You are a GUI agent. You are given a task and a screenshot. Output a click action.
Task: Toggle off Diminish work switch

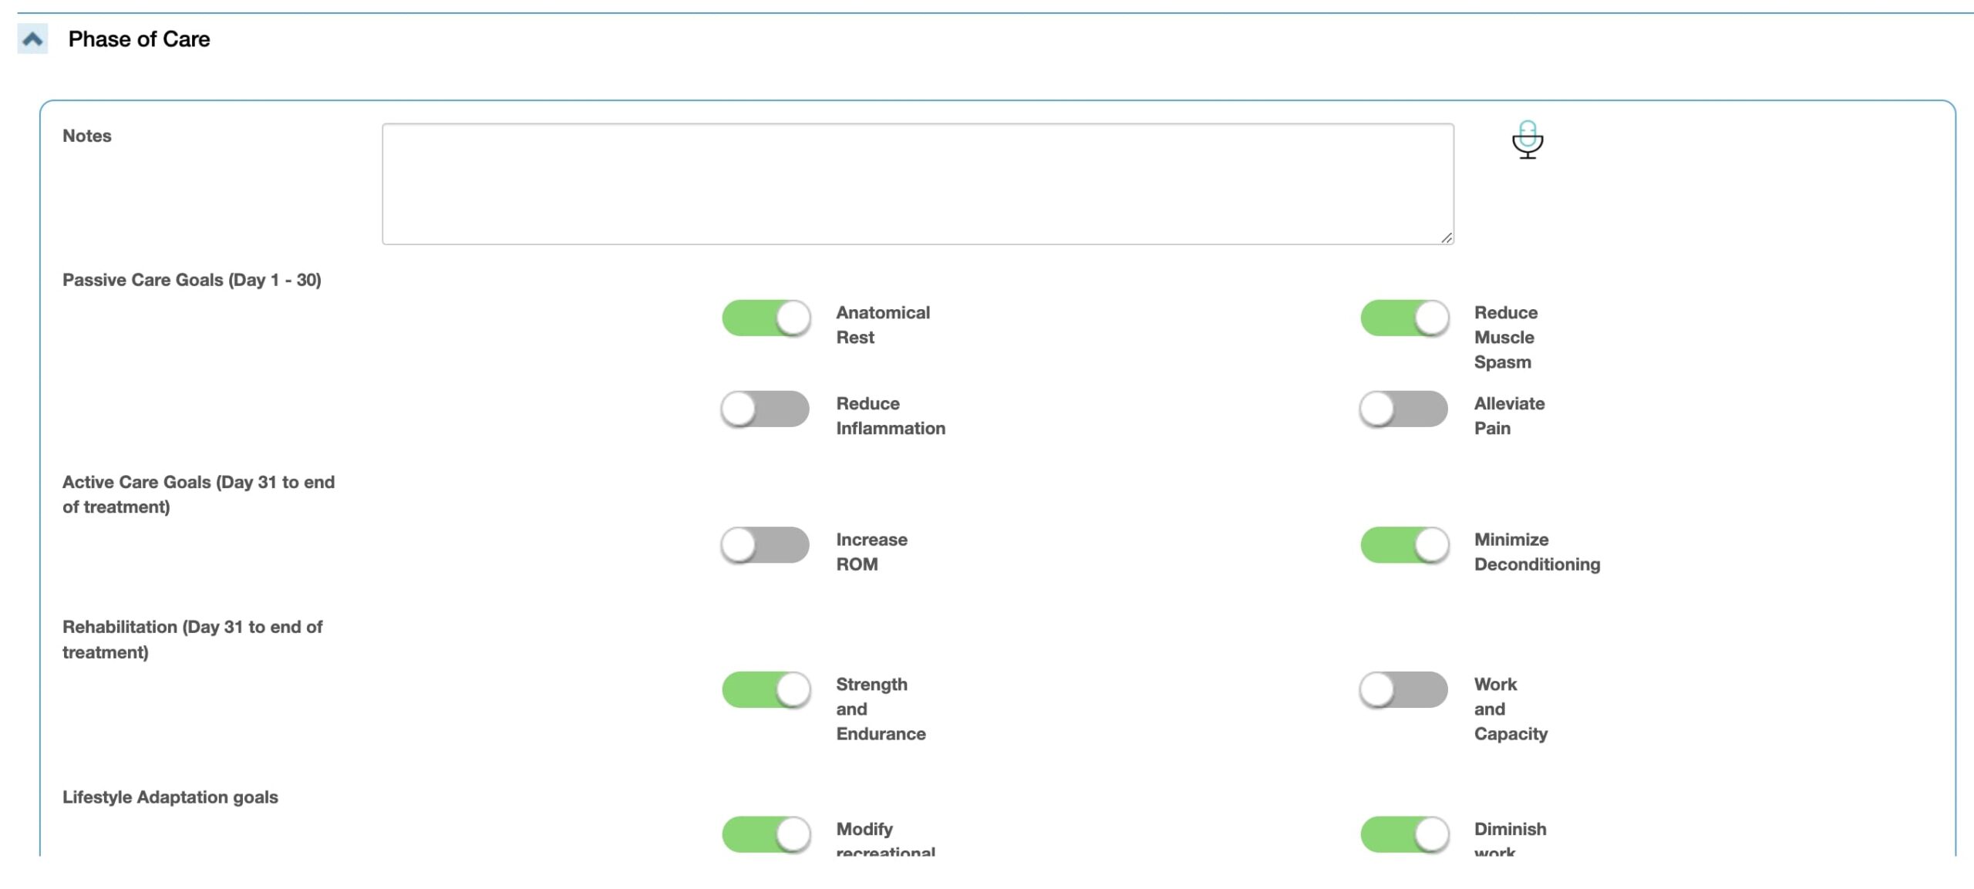[x=1404, y=835]
